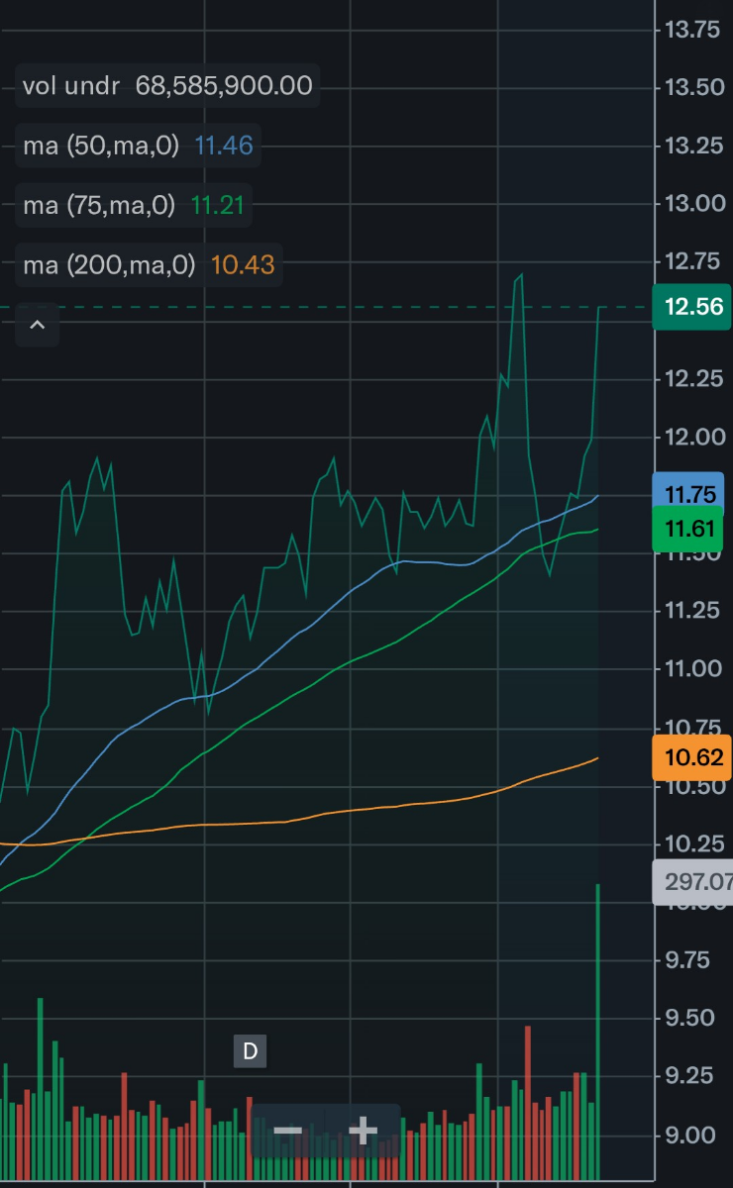Tap the D daily interval badge

click(x=250, y=1050)
